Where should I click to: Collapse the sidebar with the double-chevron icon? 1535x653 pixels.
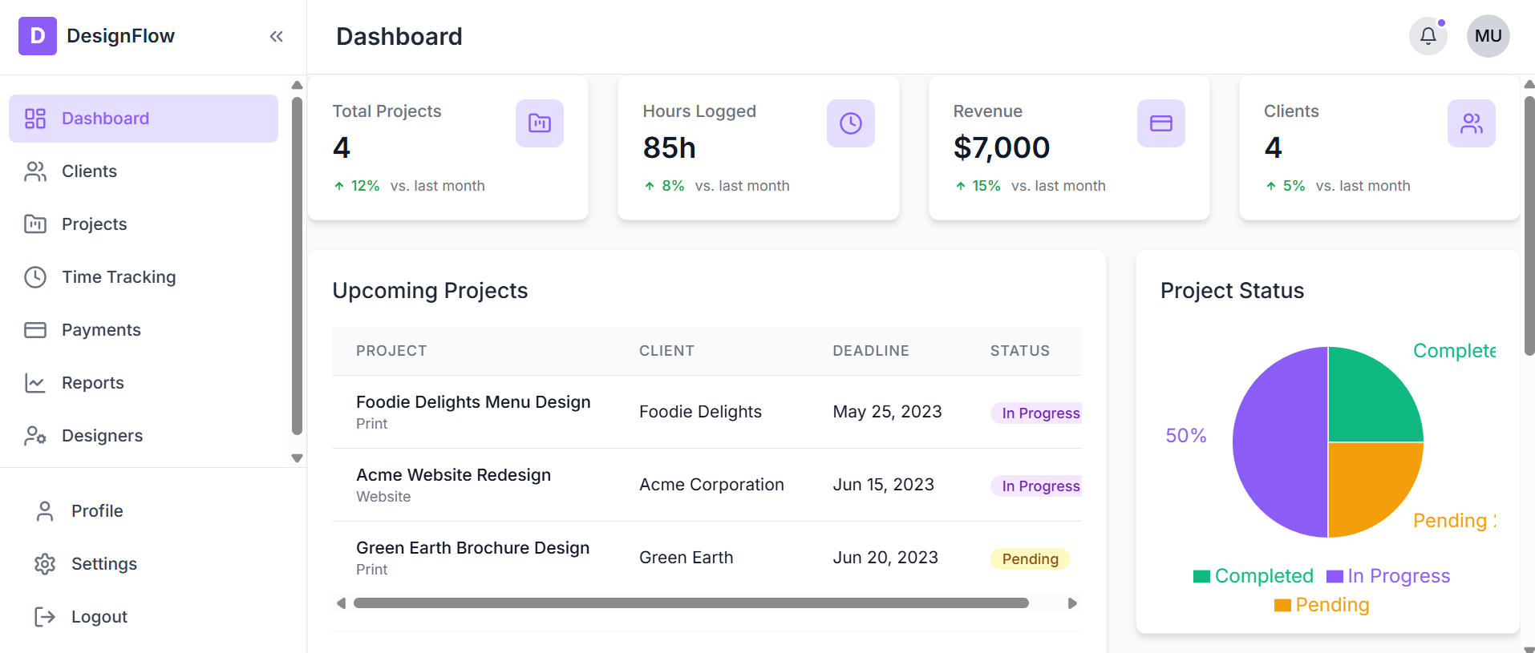click(277, 36)
